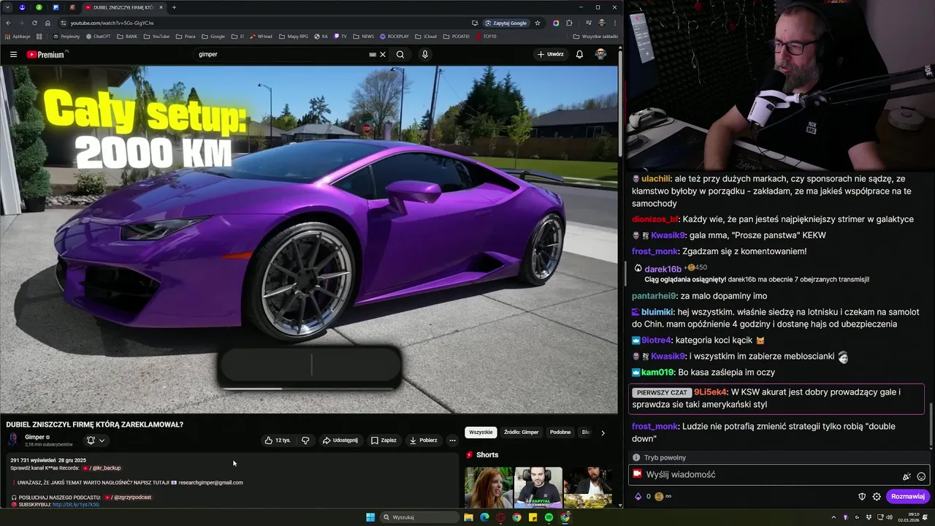
Task: Show more filter chips with right arrow
Action: [x=603, y=432]
